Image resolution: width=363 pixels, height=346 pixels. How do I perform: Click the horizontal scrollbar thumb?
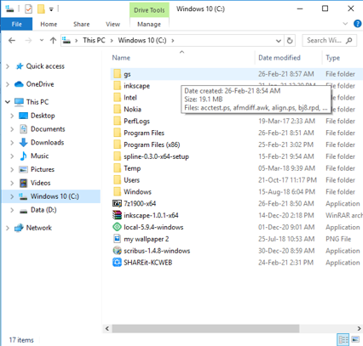(x=205, y=328)
